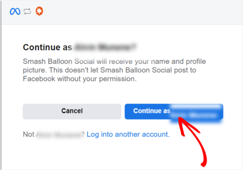Click the two-arrow exchange icon
Screen dimensions: 243x170
pos(27,11)
